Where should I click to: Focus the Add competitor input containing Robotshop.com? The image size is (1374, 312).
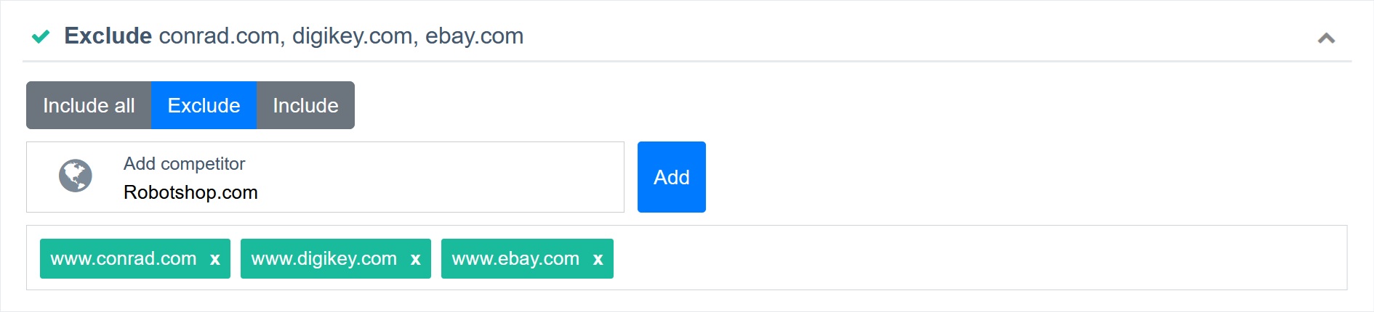pos(325,177)
